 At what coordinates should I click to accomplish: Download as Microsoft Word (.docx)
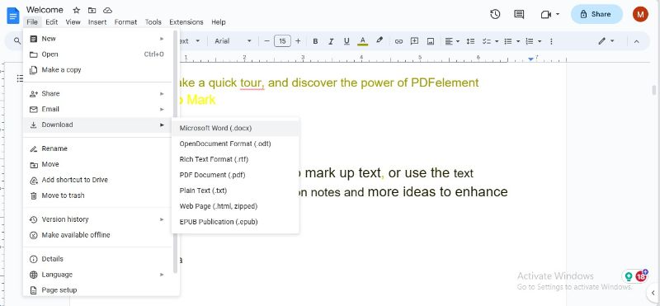[x=235, y=128]
